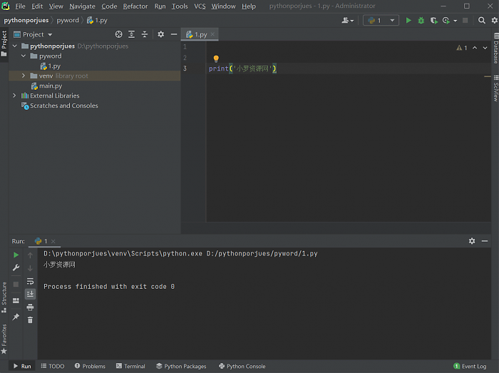Click the Search Everywhere magnifier icon
499x373 pixels.
tap(482, 21)
